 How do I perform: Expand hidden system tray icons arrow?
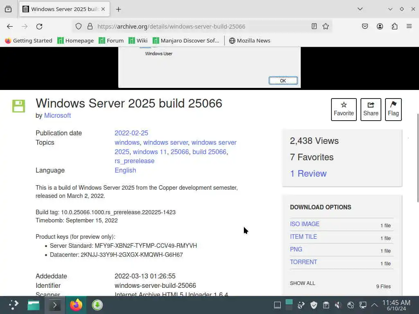tap(374, 305)
